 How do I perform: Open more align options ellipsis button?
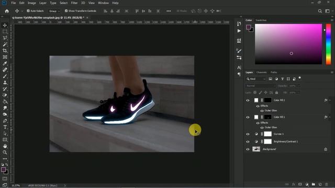(x=169, y=11)
